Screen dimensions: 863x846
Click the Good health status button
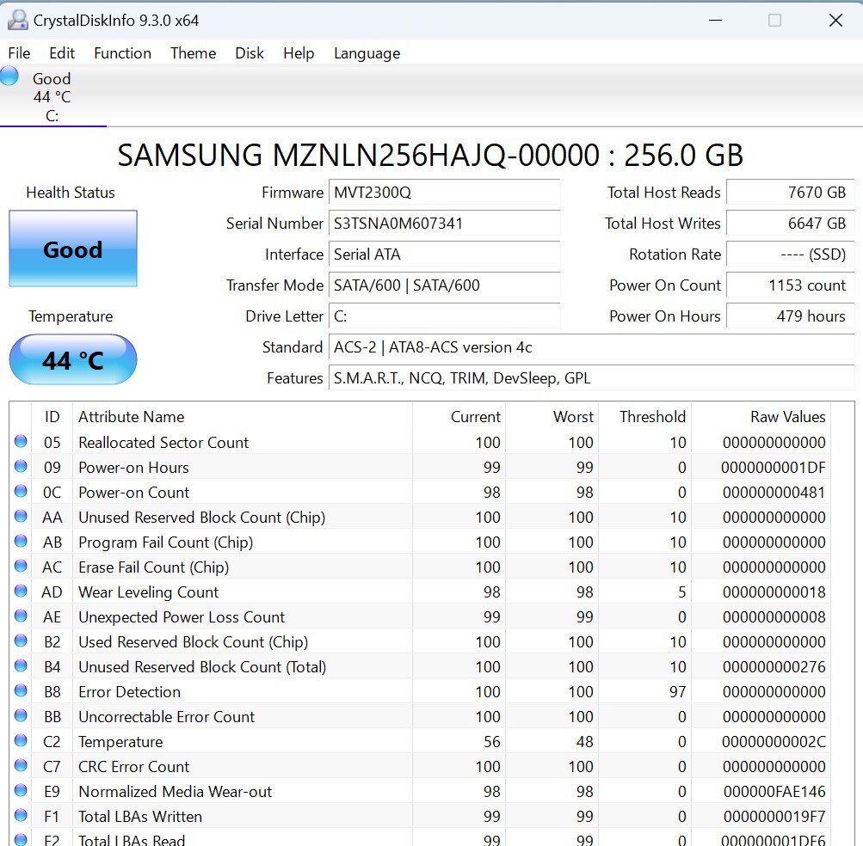[73, 248]
